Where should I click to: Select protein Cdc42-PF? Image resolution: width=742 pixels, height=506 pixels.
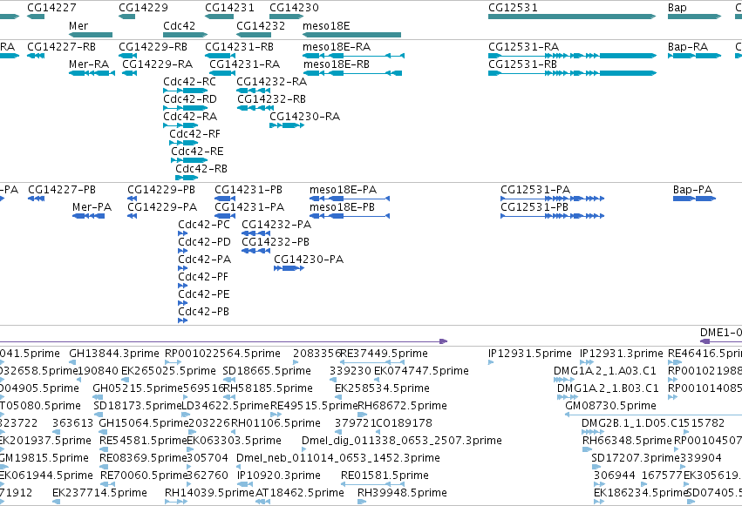click(182, 286)
